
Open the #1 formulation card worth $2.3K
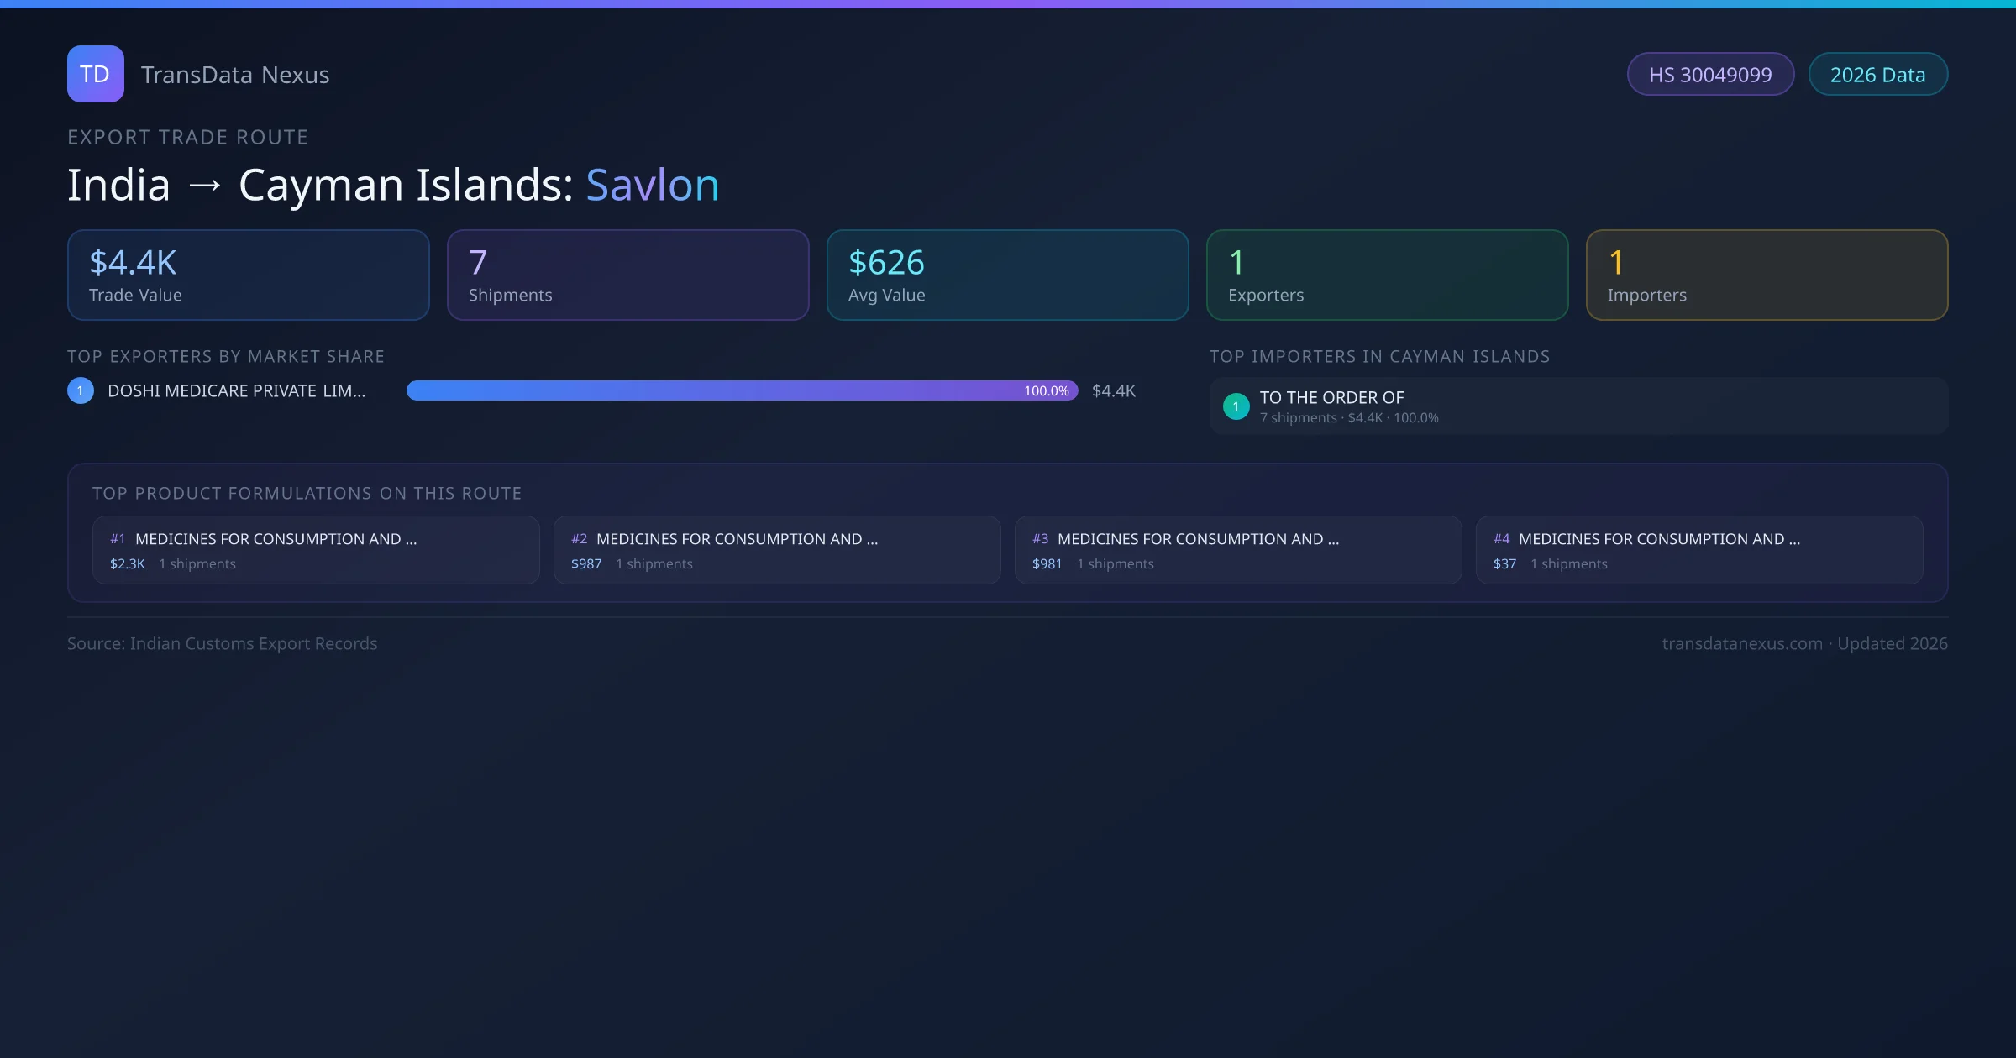[316, 550]
